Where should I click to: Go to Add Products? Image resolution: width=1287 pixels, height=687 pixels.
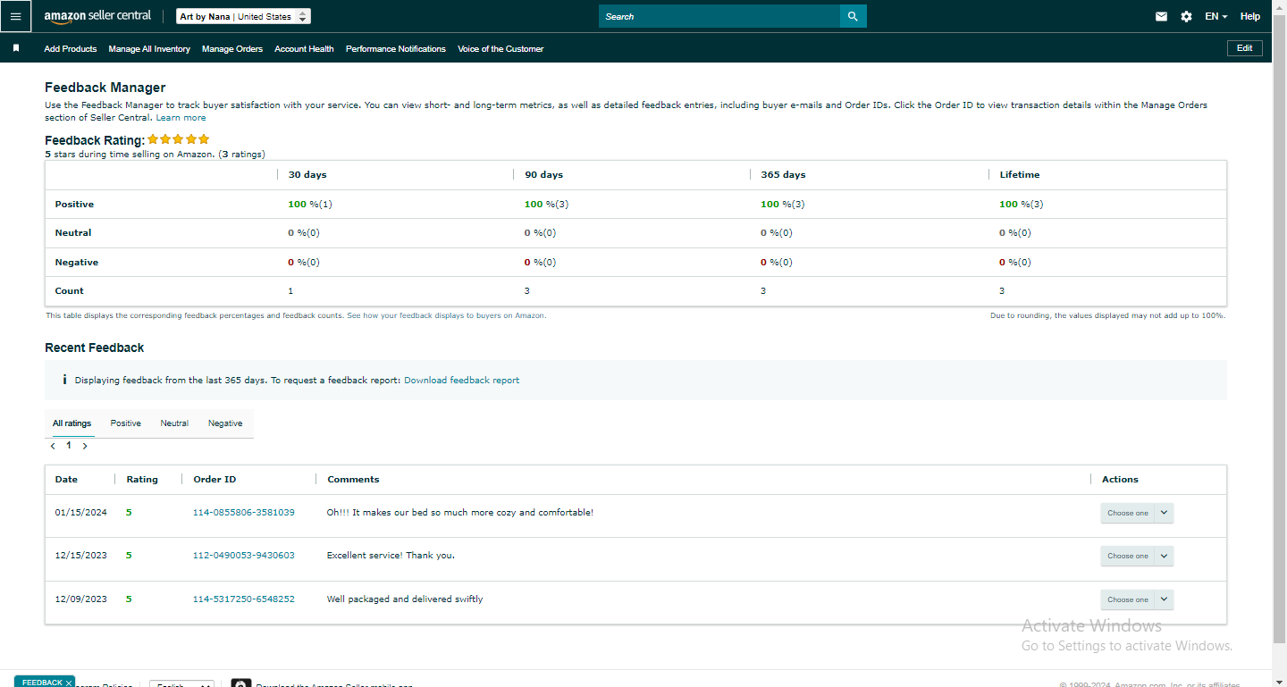click(70, 49)
